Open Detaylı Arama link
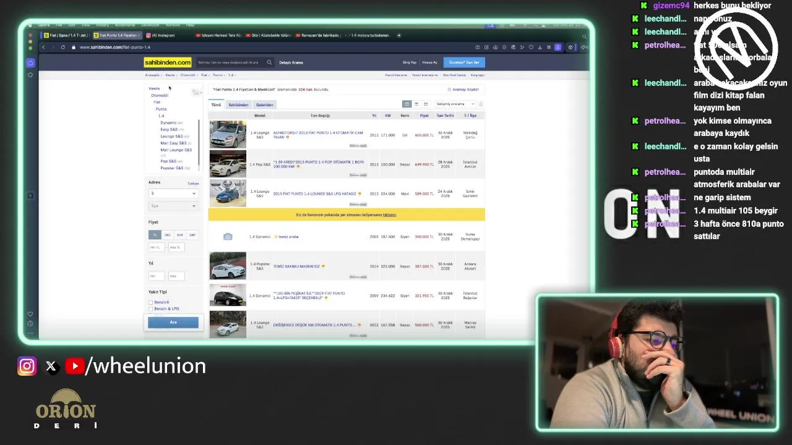The height and width of the screenshot is (445, 792). pos(291,62)
